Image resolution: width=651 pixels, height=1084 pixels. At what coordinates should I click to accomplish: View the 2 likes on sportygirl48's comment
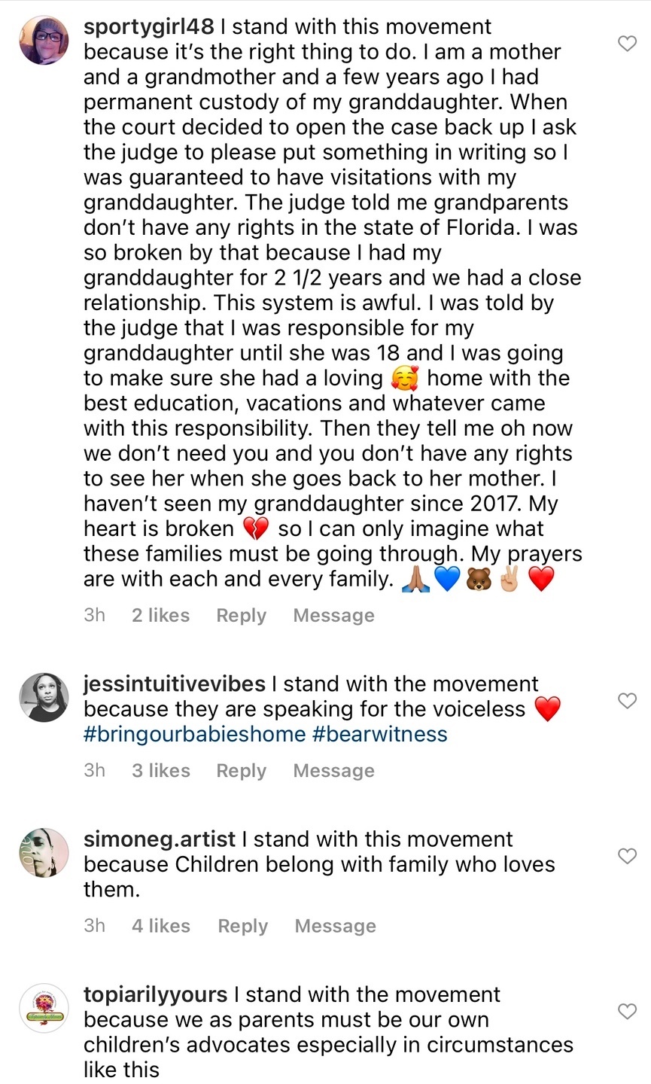click(160, 615)
